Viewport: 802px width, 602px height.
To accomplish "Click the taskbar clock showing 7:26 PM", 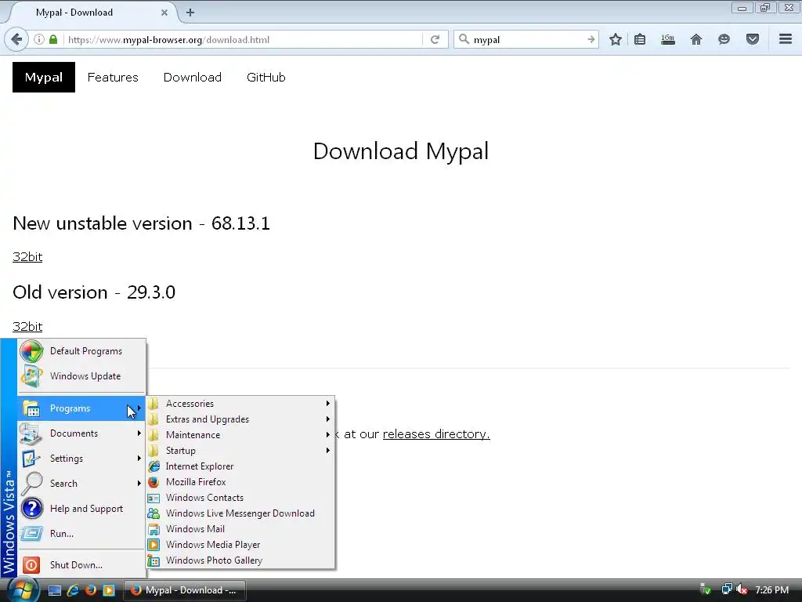I will click(771, 590).
